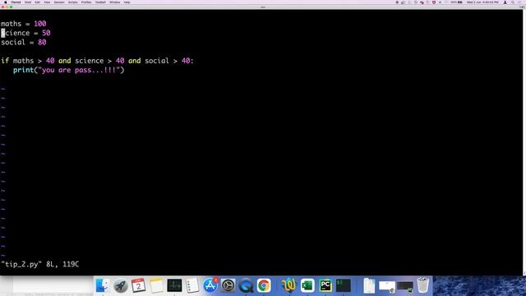Click the battery percentage indicator
This screenshot has width=526, height=296.
456,2
